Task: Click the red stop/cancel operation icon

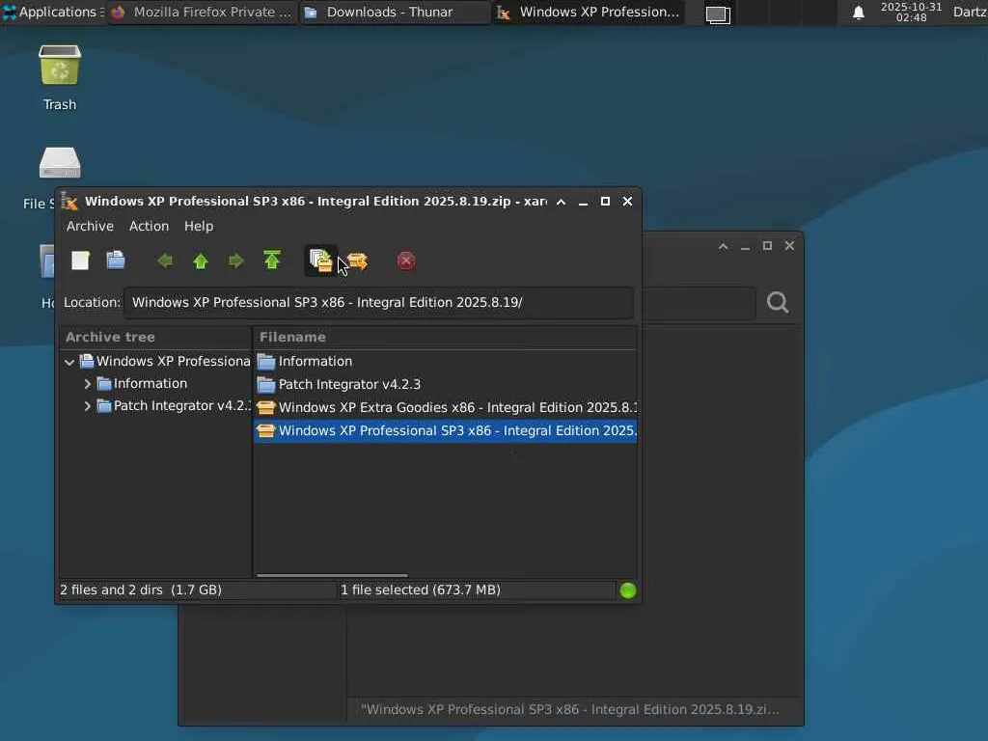Action: tap(406, 261)
